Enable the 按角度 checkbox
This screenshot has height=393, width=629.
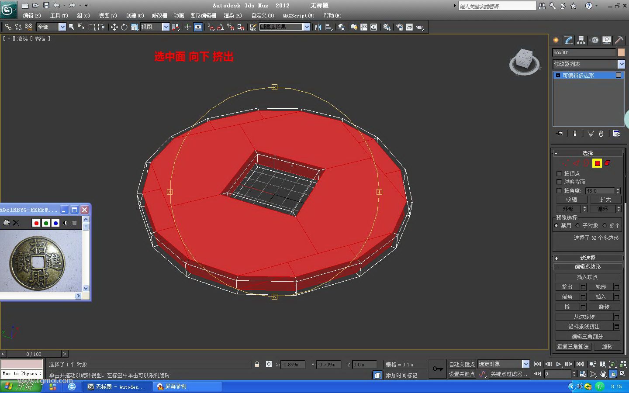point(559,191)
